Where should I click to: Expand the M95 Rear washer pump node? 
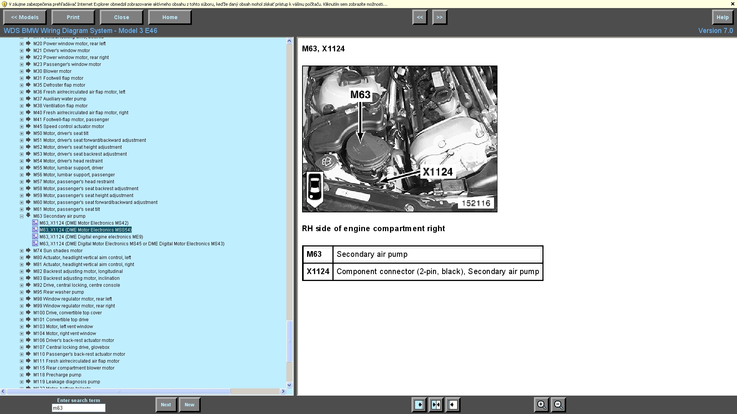pyautogui.click(x=22, y=292)
